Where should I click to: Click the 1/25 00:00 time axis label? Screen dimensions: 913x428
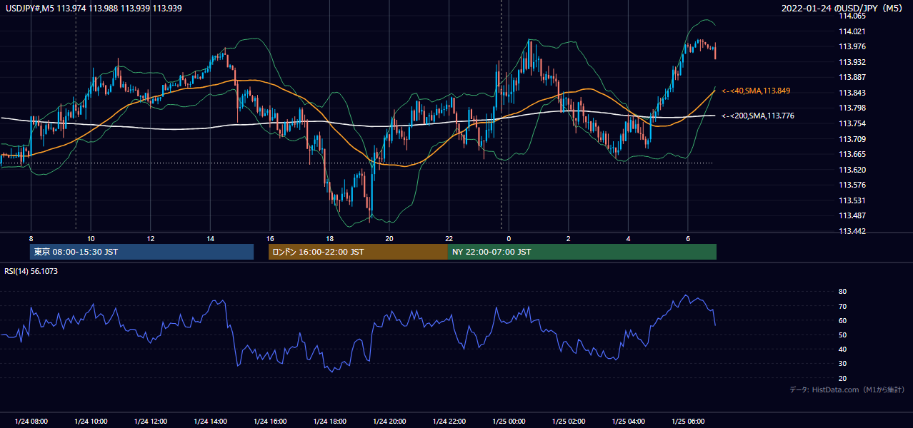(509, 421)
